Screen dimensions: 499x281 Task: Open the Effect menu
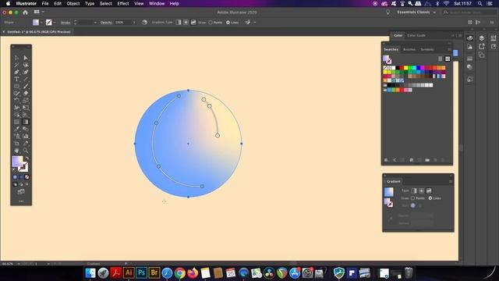pyautogui.click(x=123, y=3)
